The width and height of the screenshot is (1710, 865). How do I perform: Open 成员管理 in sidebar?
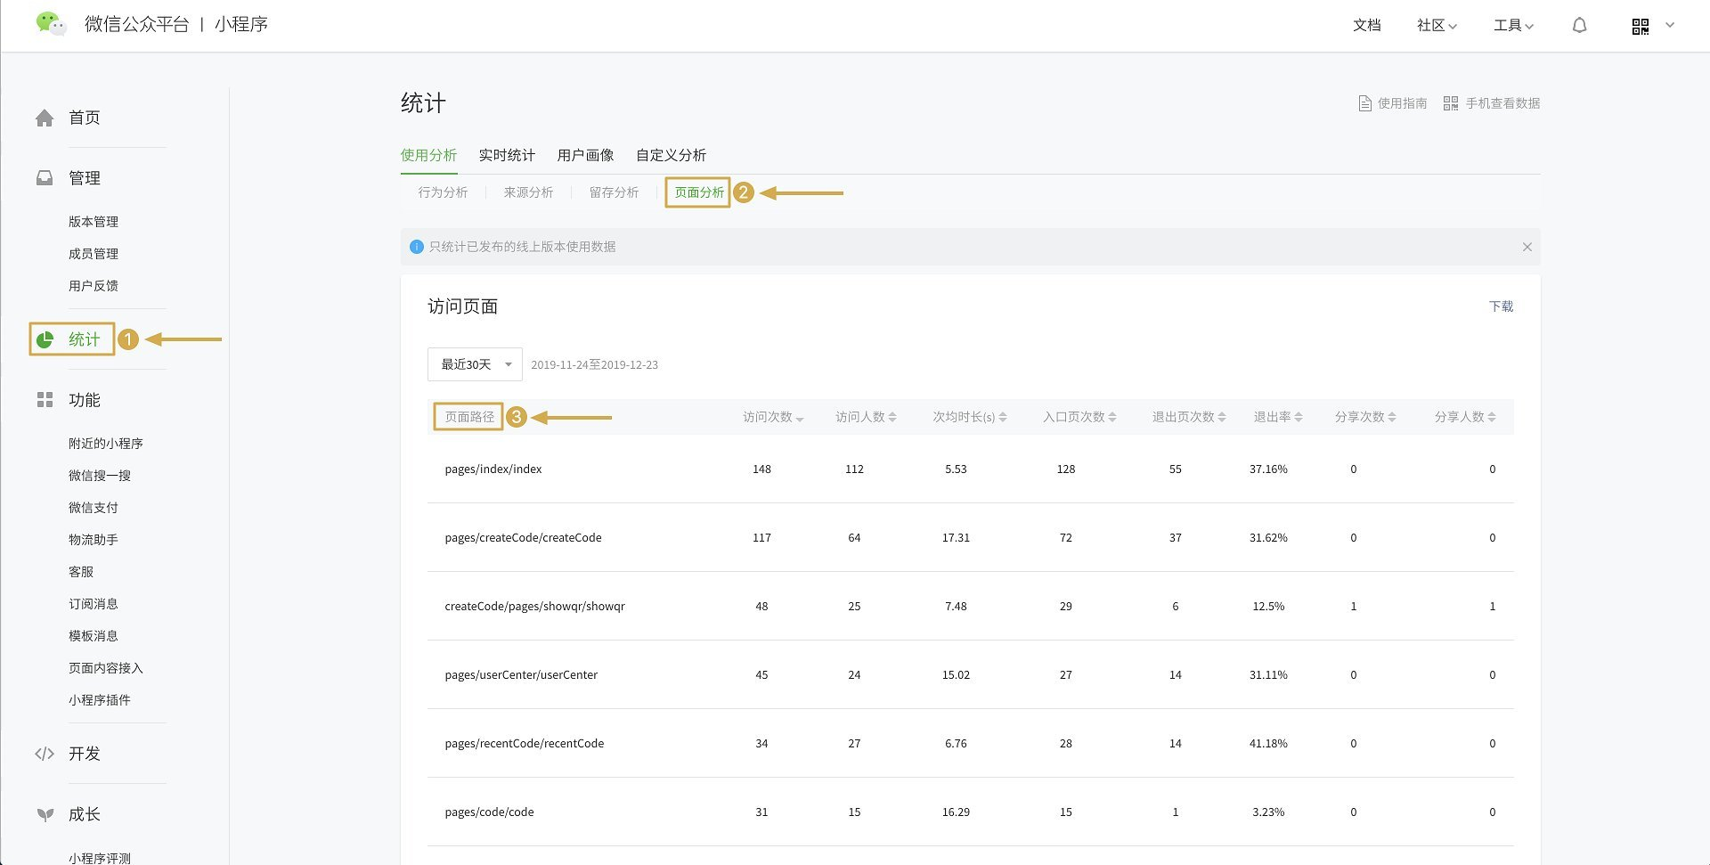94,254
